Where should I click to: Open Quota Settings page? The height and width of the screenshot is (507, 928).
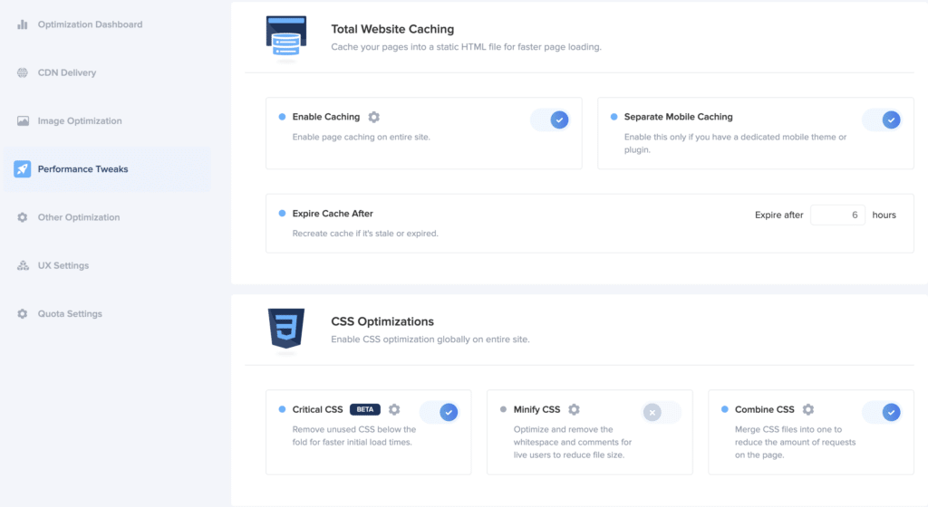[x=70, y=314]
